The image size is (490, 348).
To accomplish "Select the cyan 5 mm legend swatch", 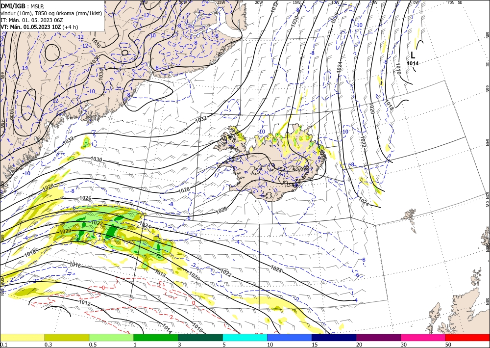I will click(245, 337).
